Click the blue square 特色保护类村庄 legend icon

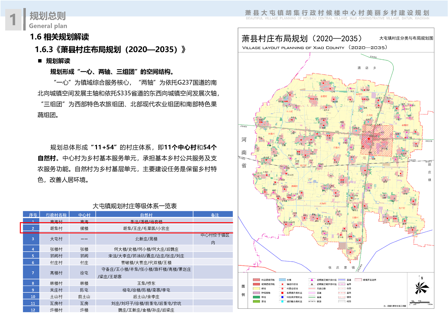282,297
